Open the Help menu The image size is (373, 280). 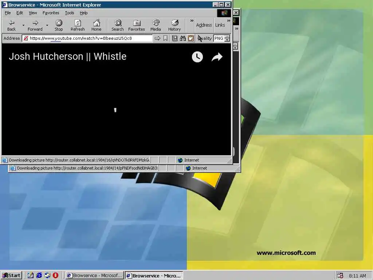(83, 13)
